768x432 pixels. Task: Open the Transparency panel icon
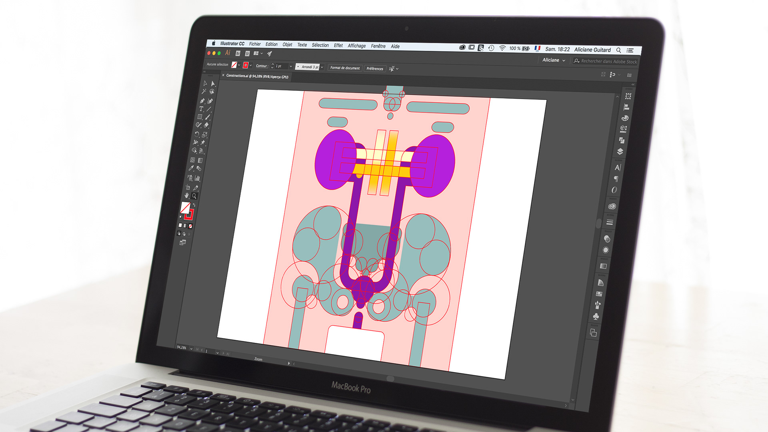(607, 239)
